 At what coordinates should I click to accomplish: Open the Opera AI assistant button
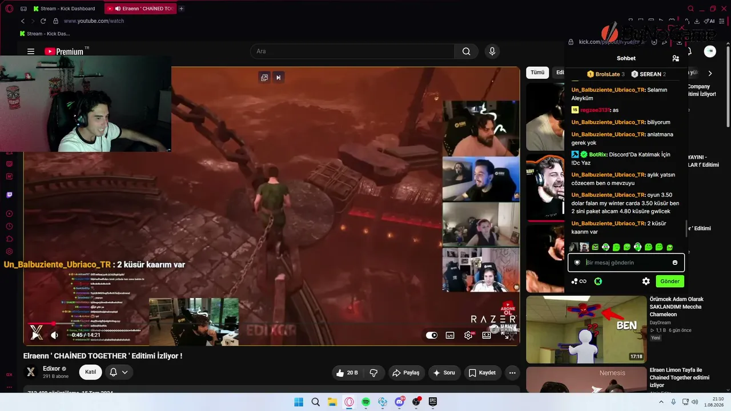[710, 21]
